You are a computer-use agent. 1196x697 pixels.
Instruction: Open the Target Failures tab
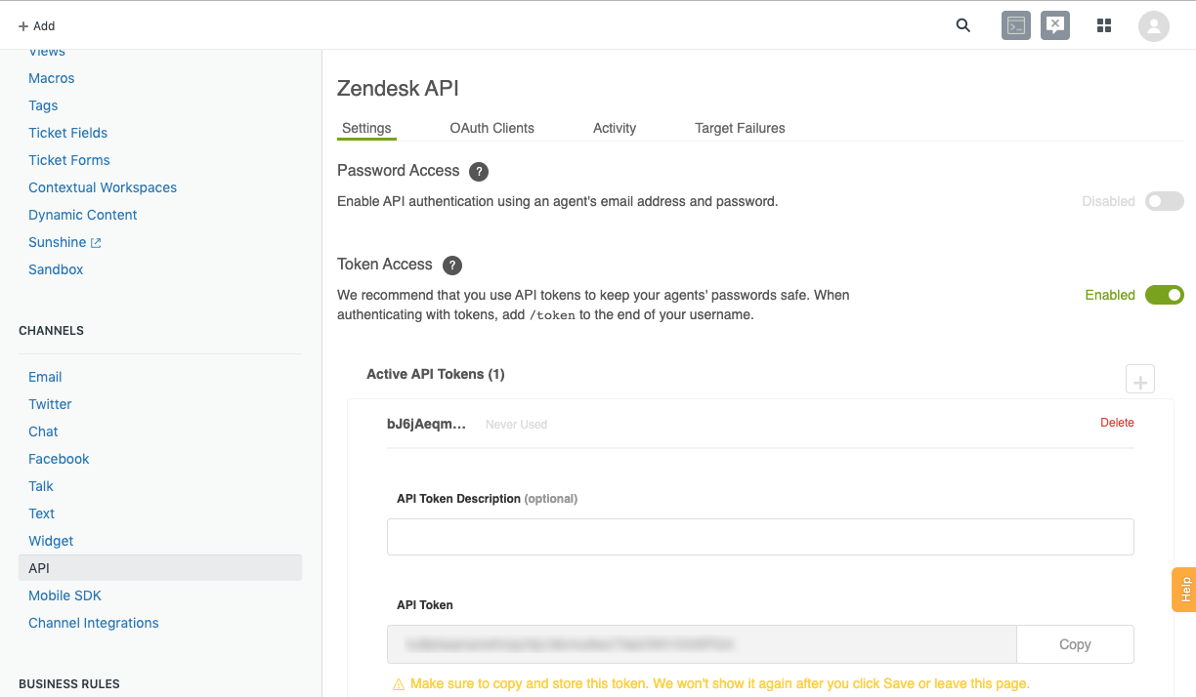(740, 128)
